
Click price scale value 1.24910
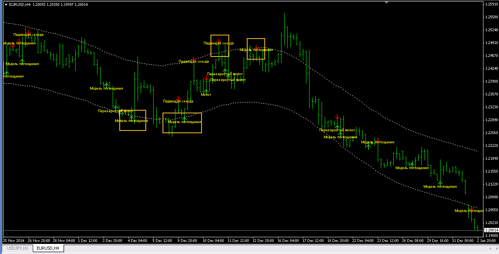492,42
